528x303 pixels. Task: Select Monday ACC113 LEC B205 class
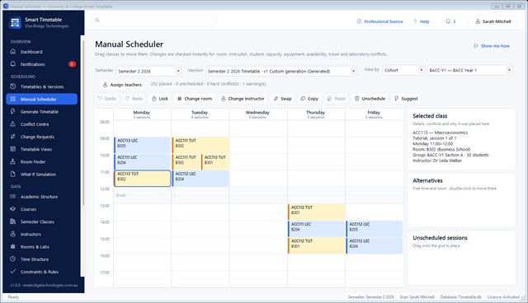click(143, 145)
